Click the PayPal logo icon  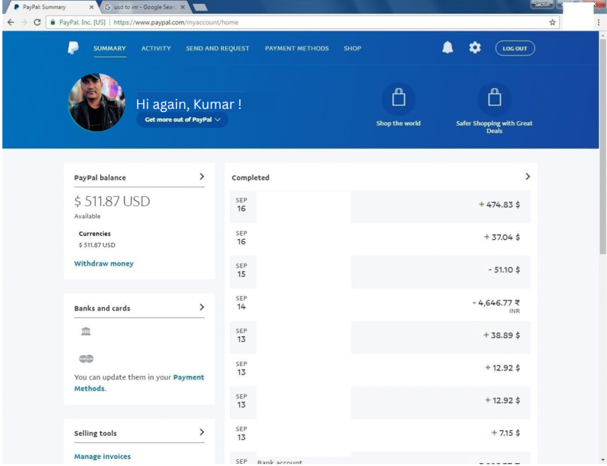[73, 48]
